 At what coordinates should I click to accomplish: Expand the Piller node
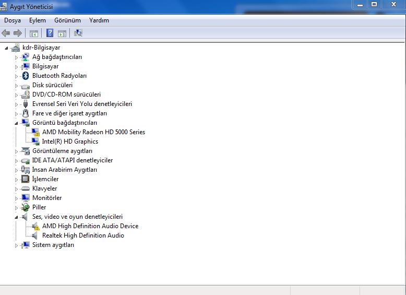(16, 208)
